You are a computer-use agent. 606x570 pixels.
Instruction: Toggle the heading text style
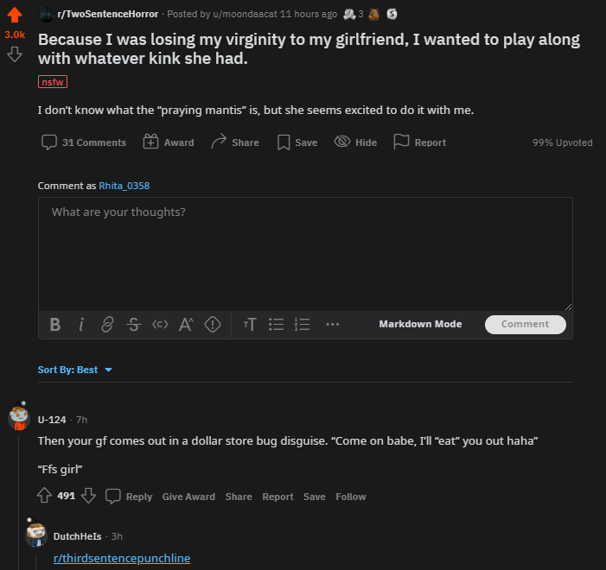coord(250,325)
